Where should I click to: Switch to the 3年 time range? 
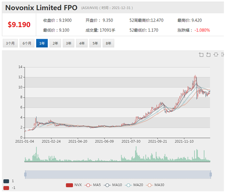tap(69, 43)
